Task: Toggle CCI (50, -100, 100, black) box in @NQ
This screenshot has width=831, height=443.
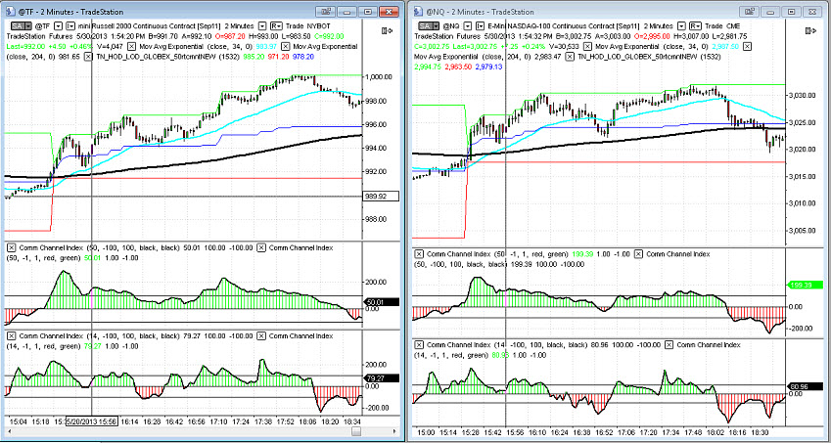Action: pyautogui.click(x=639, y=254)
